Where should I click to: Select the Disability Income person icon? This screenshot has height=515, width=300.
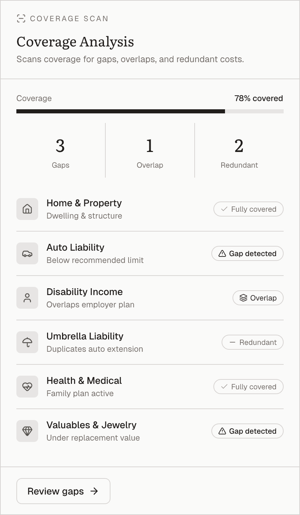click(27, 298)
